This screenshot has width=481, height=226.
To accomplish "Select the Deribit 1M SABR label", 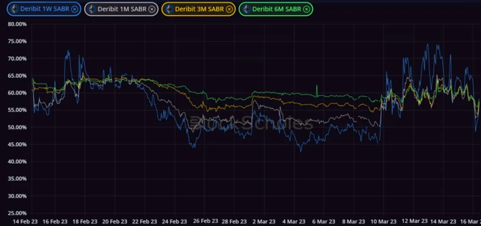I will pyautogui.click(x=122, y=9).
